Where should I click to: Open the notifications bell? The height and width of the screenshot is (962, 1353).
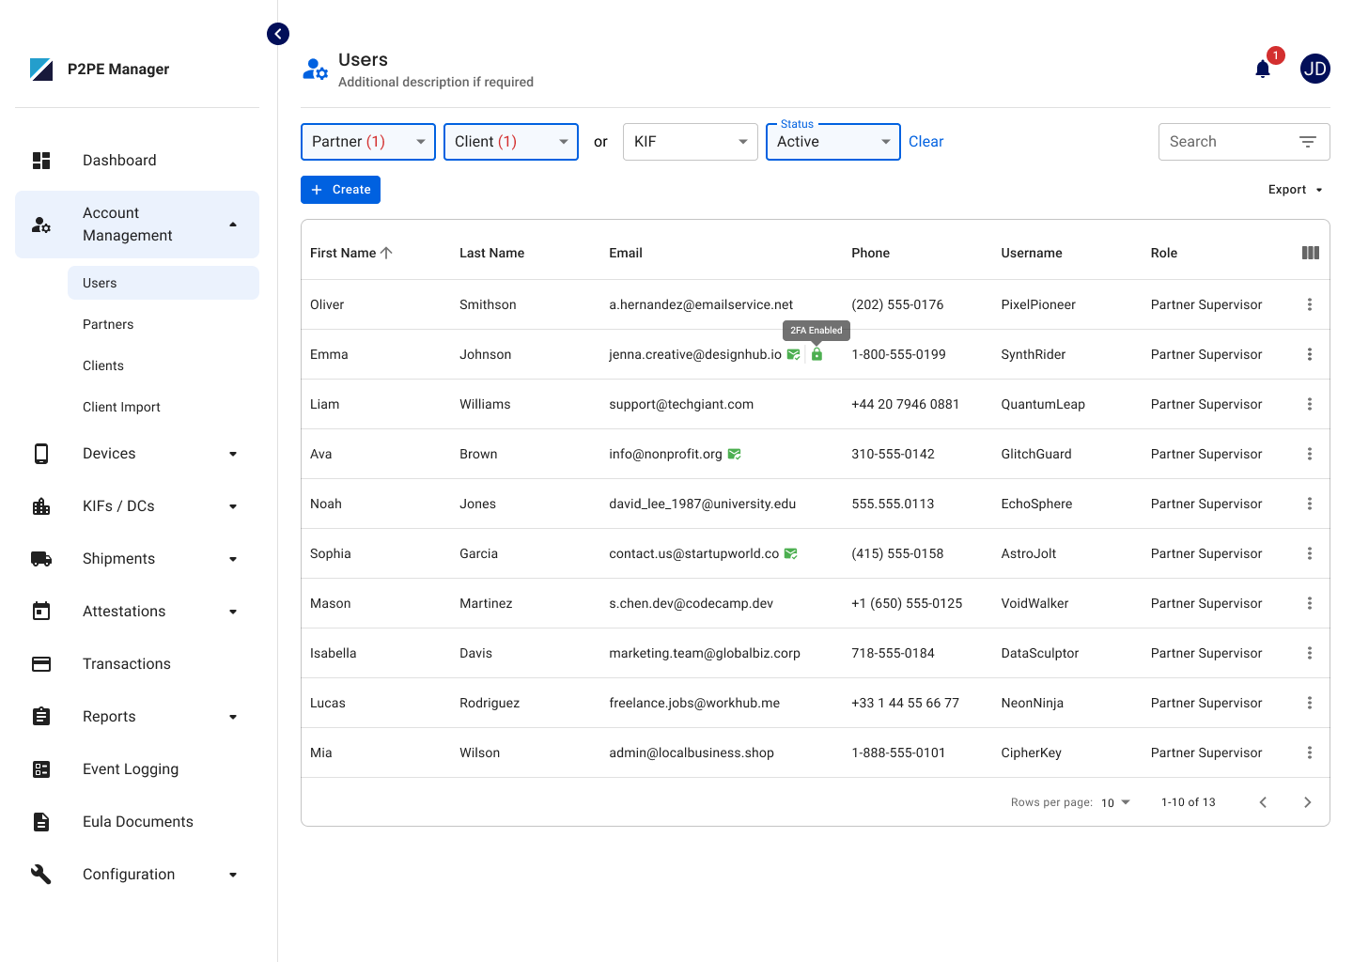pos(1263,69)
